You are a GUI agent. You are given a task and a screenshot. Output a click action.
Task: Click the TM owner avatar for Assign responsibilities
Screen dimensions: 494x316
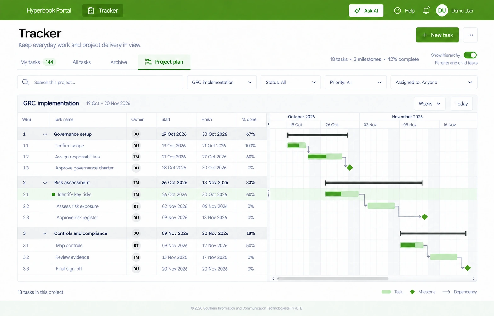pyautogui.click(x=136, y=157)
